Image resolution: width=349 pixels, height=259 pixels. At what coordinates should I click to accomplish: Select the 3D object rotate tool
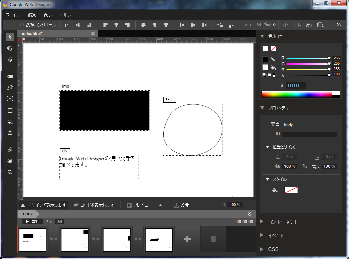click(10, 48)
